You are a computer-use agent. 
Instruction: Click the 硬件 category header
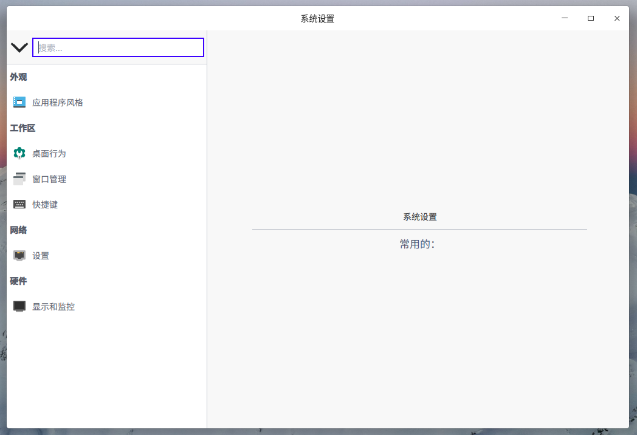point(18,281)
